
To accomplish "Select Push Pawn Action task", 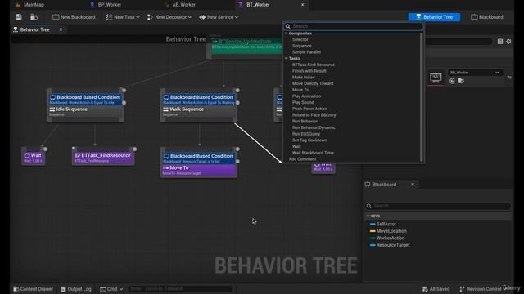I will tap(309, 109).
